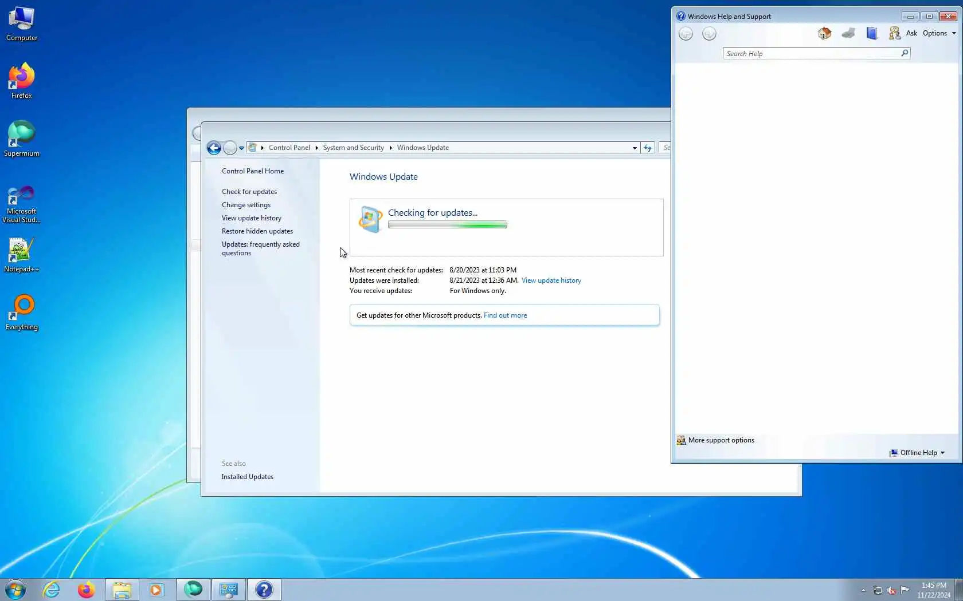This screenshot has height=601, width=963.
Task: Go back in Windows Help and Support
Action: coord(686,34)
